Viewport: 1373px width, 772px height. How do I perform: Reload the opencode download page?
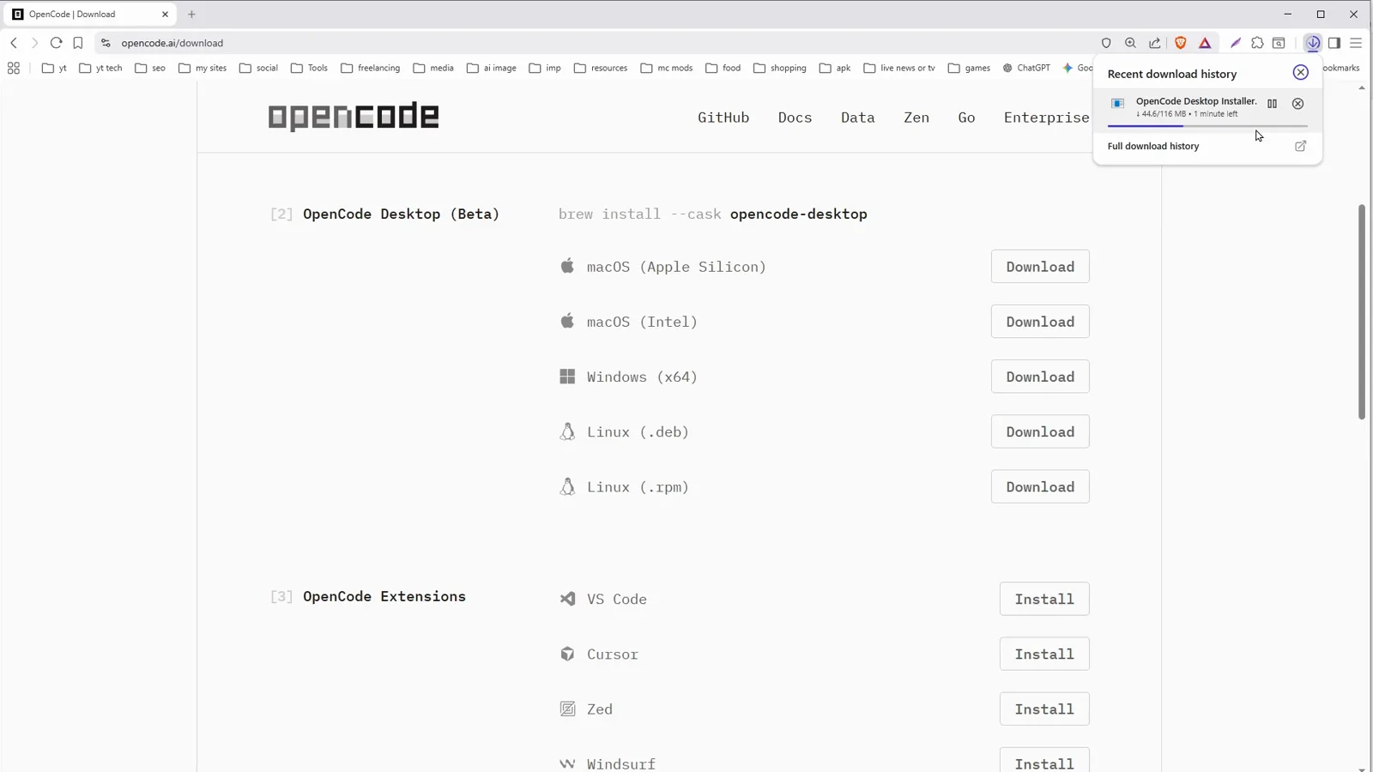56,43
